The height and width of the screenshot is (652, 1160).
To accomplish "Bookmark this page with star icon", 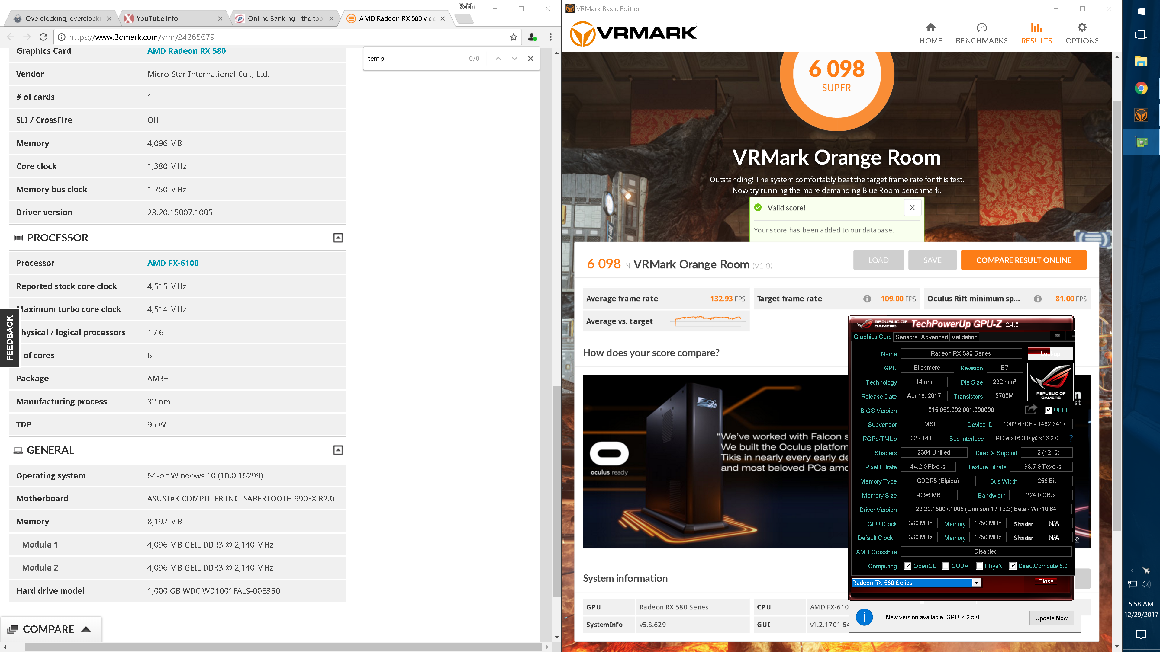I will 513,37.
